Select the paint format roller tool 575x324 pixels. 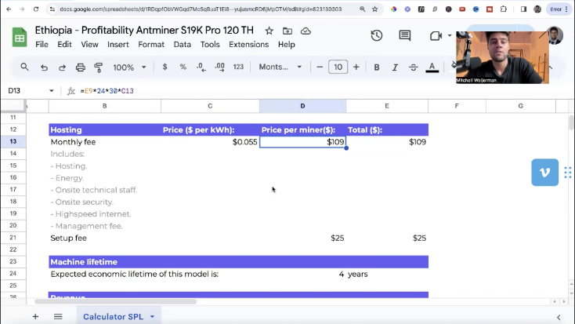99,67
